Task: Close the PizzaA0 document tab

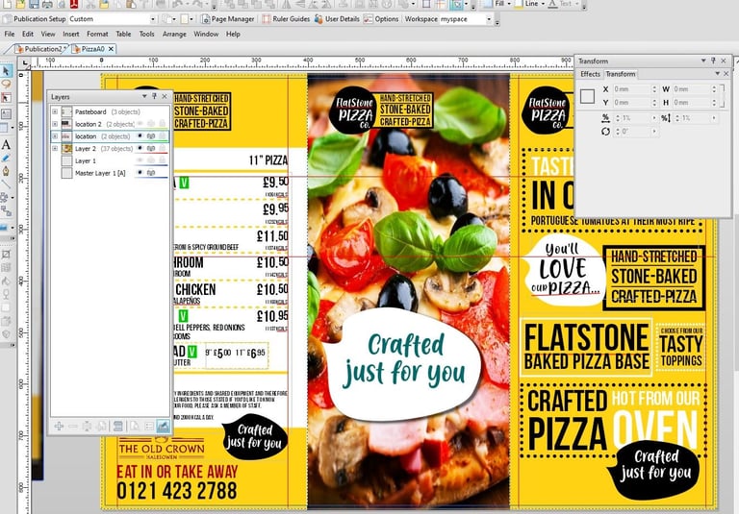Action: [x=112, y=49]
